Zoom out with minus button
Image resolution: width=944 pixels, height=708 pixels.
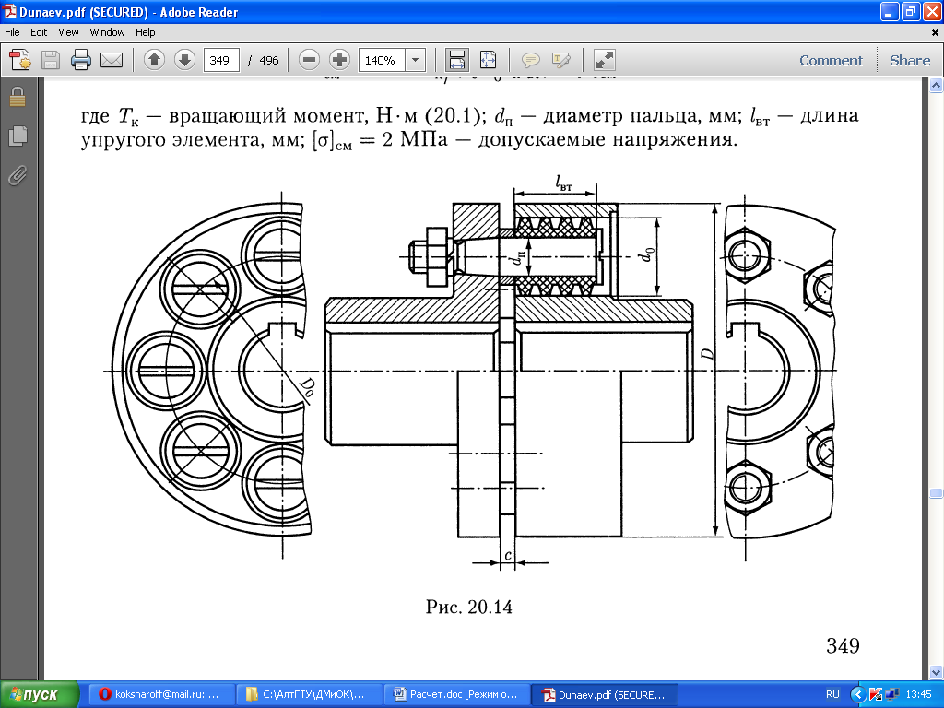pyautogui.click(x=309, y=60)
